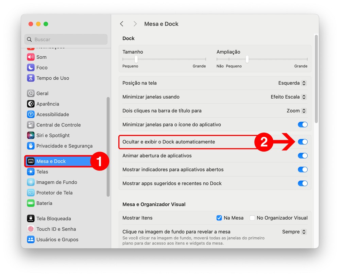Image resolution: width=340 pixels, height=276 pixels.
Task: Click the sidebar scrollbar
Action: 108,147
